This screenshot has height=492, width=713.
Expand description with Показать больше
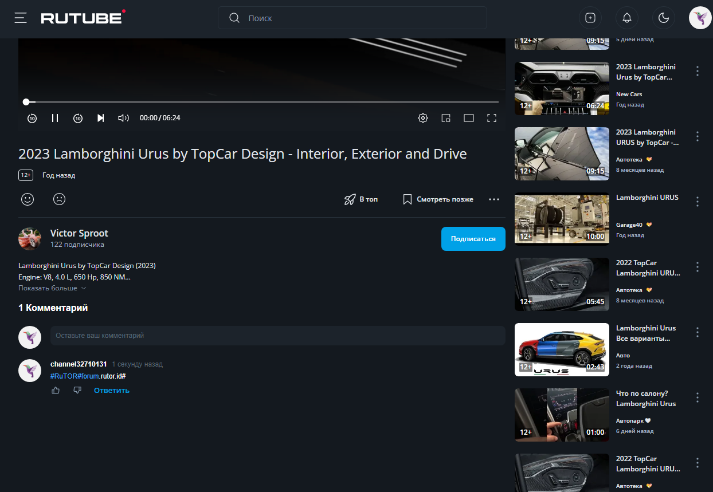coord(52,288)
